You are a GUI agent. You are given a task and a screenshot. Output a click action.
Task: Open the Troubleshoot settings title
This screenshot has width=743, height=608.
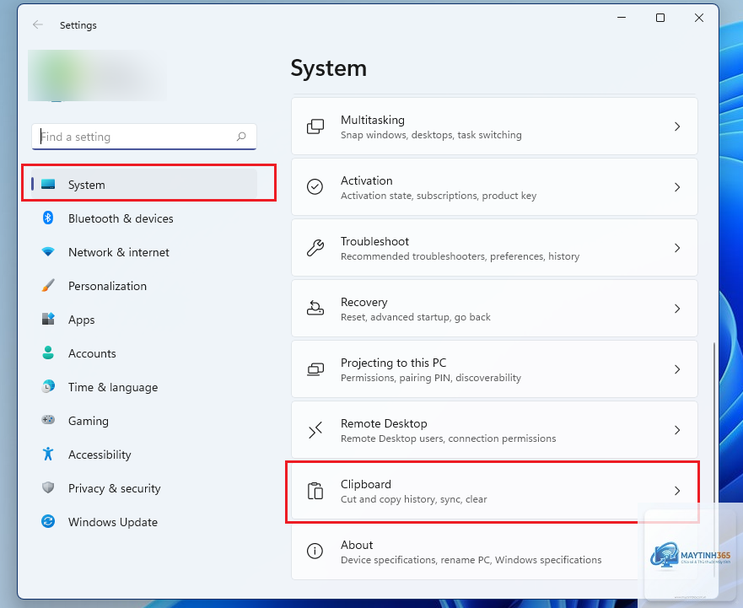point(374,241)
